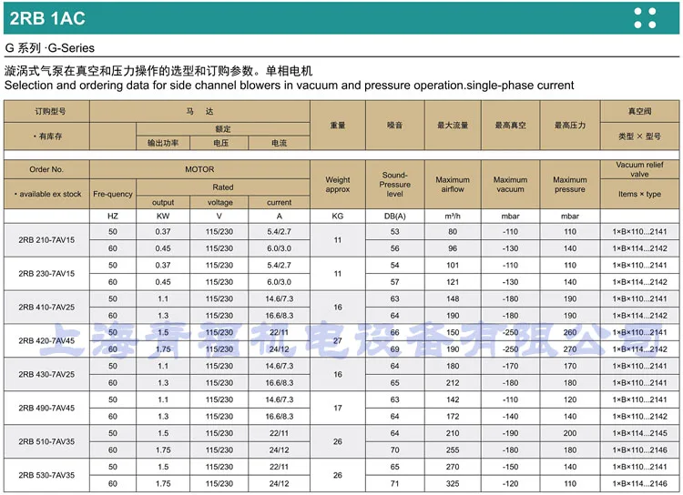Click pressure 200 for 2RB 510-7AV35
The height and width of the screenshot is (495, 683).
(x=570, y=433)
